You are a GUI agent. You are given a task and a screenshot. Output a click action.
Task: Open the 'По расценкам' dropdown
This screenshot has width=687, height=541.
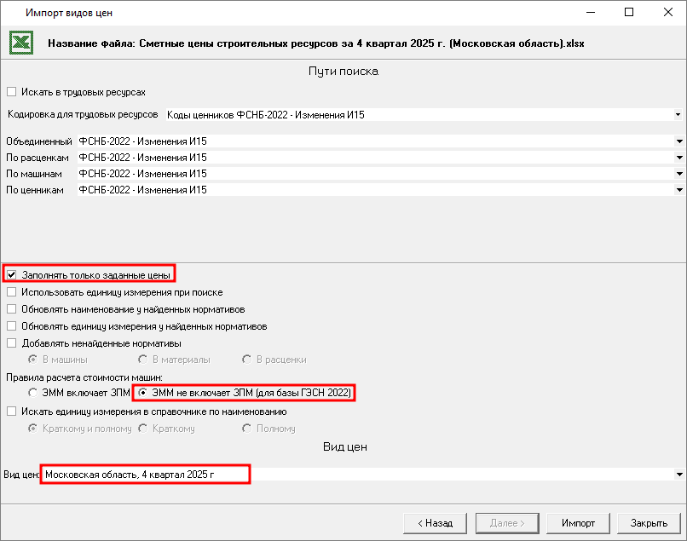679,158
